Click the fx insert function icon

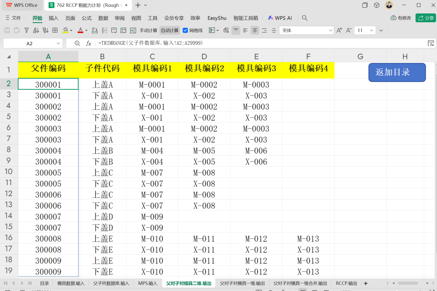tap(88, 43)
